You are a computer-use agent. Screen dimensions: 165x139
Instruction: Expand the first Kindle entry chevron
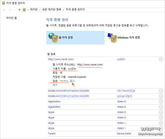point(161,91)
